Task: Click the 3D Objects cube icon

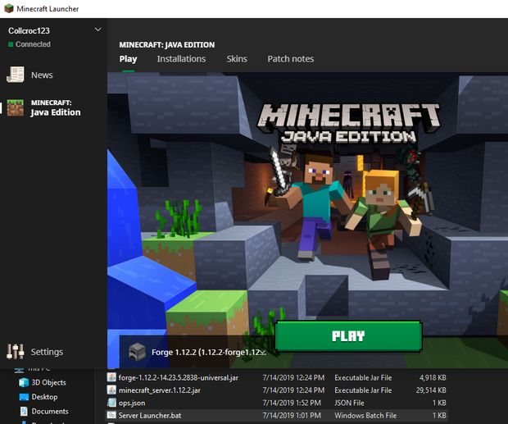Action: click(x=24, y=382)
